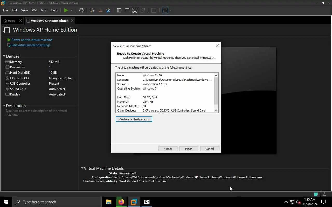Screen dimensions: 332x207
Task: Click Edit virtual machine settings link
Action: (31, 45)
